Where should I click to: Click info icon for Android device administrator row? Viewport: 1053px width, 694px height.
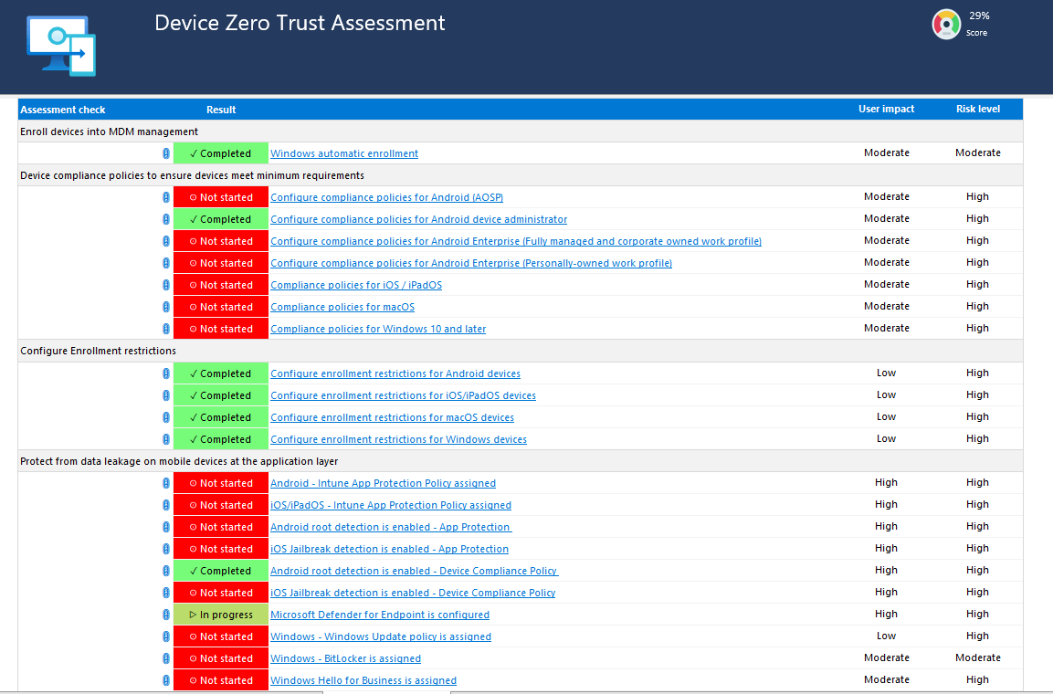tap(166, 219)
